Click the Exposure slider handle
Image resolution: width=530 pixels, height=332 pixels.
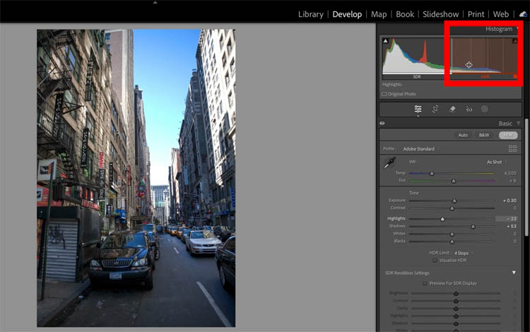(x=454, y=201)
